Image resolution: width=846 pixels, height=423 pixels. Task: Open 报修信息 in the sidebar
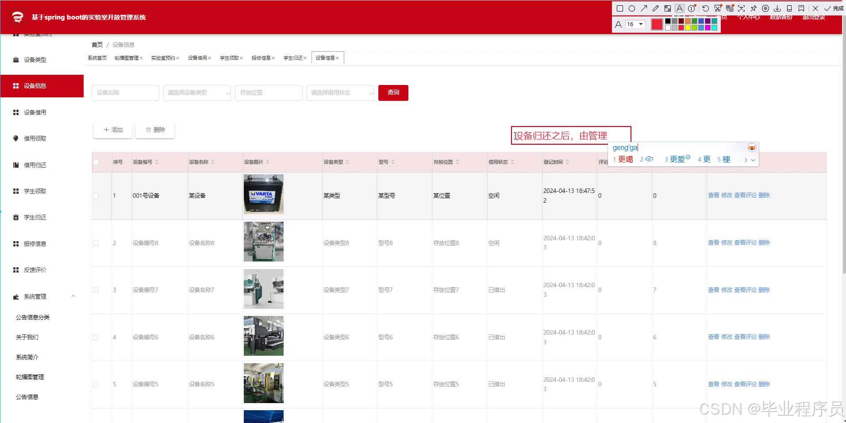[x=35, y=244]
